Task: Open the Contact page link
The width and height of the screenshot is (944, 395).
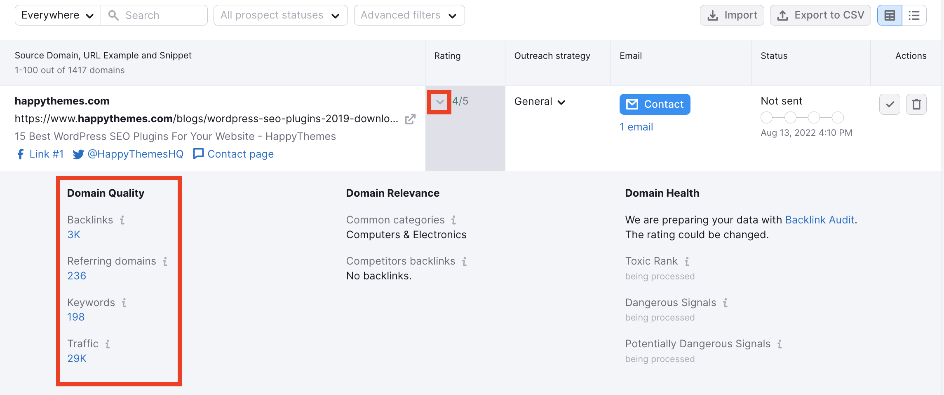Action: tap(240, 154)
